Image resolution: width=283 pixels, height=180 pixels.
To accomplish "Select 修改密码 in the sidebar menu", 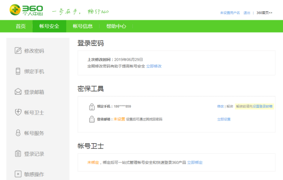I will (34, 51).
